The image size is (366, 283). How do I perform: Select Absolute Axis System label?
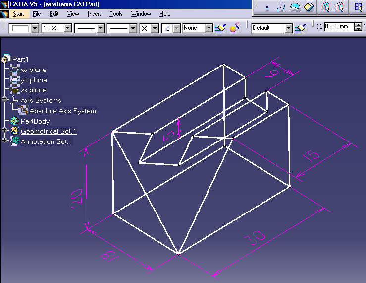(x=63, y=111)
